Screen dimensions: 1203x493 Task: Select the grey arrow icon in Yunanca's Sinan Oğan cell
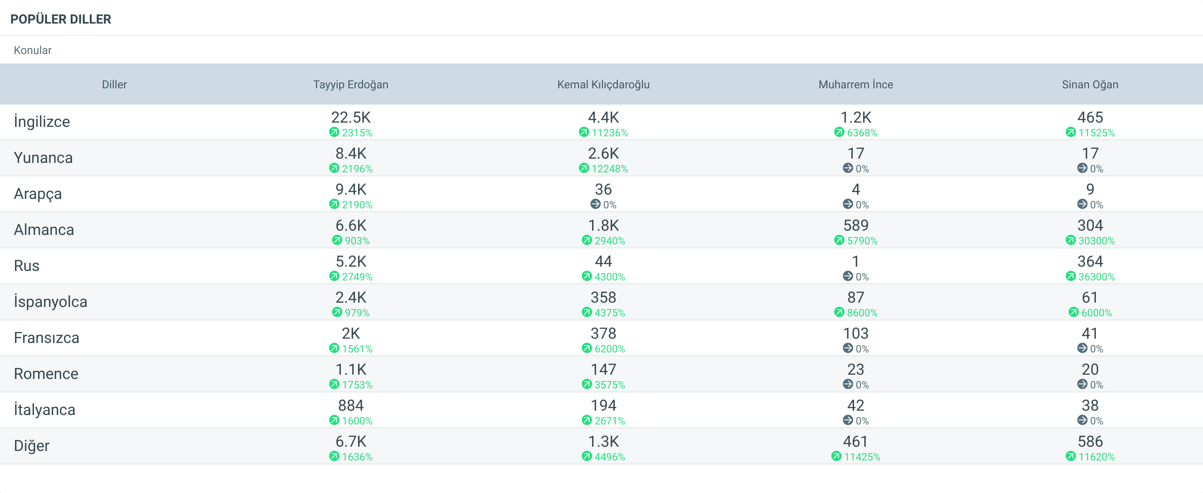(x=1082, y=168)
